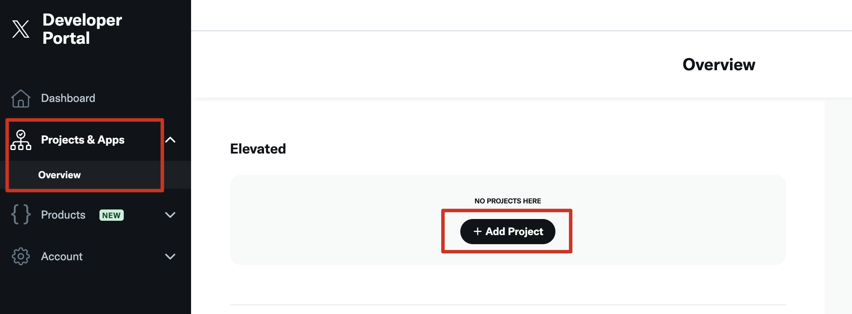This screenshot has height=314, width=852.
Task: Click the Account menu label
Action: pos(62,256)
